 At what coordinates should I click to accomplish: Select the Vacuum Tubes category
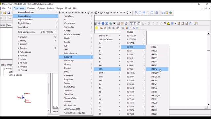76,98
